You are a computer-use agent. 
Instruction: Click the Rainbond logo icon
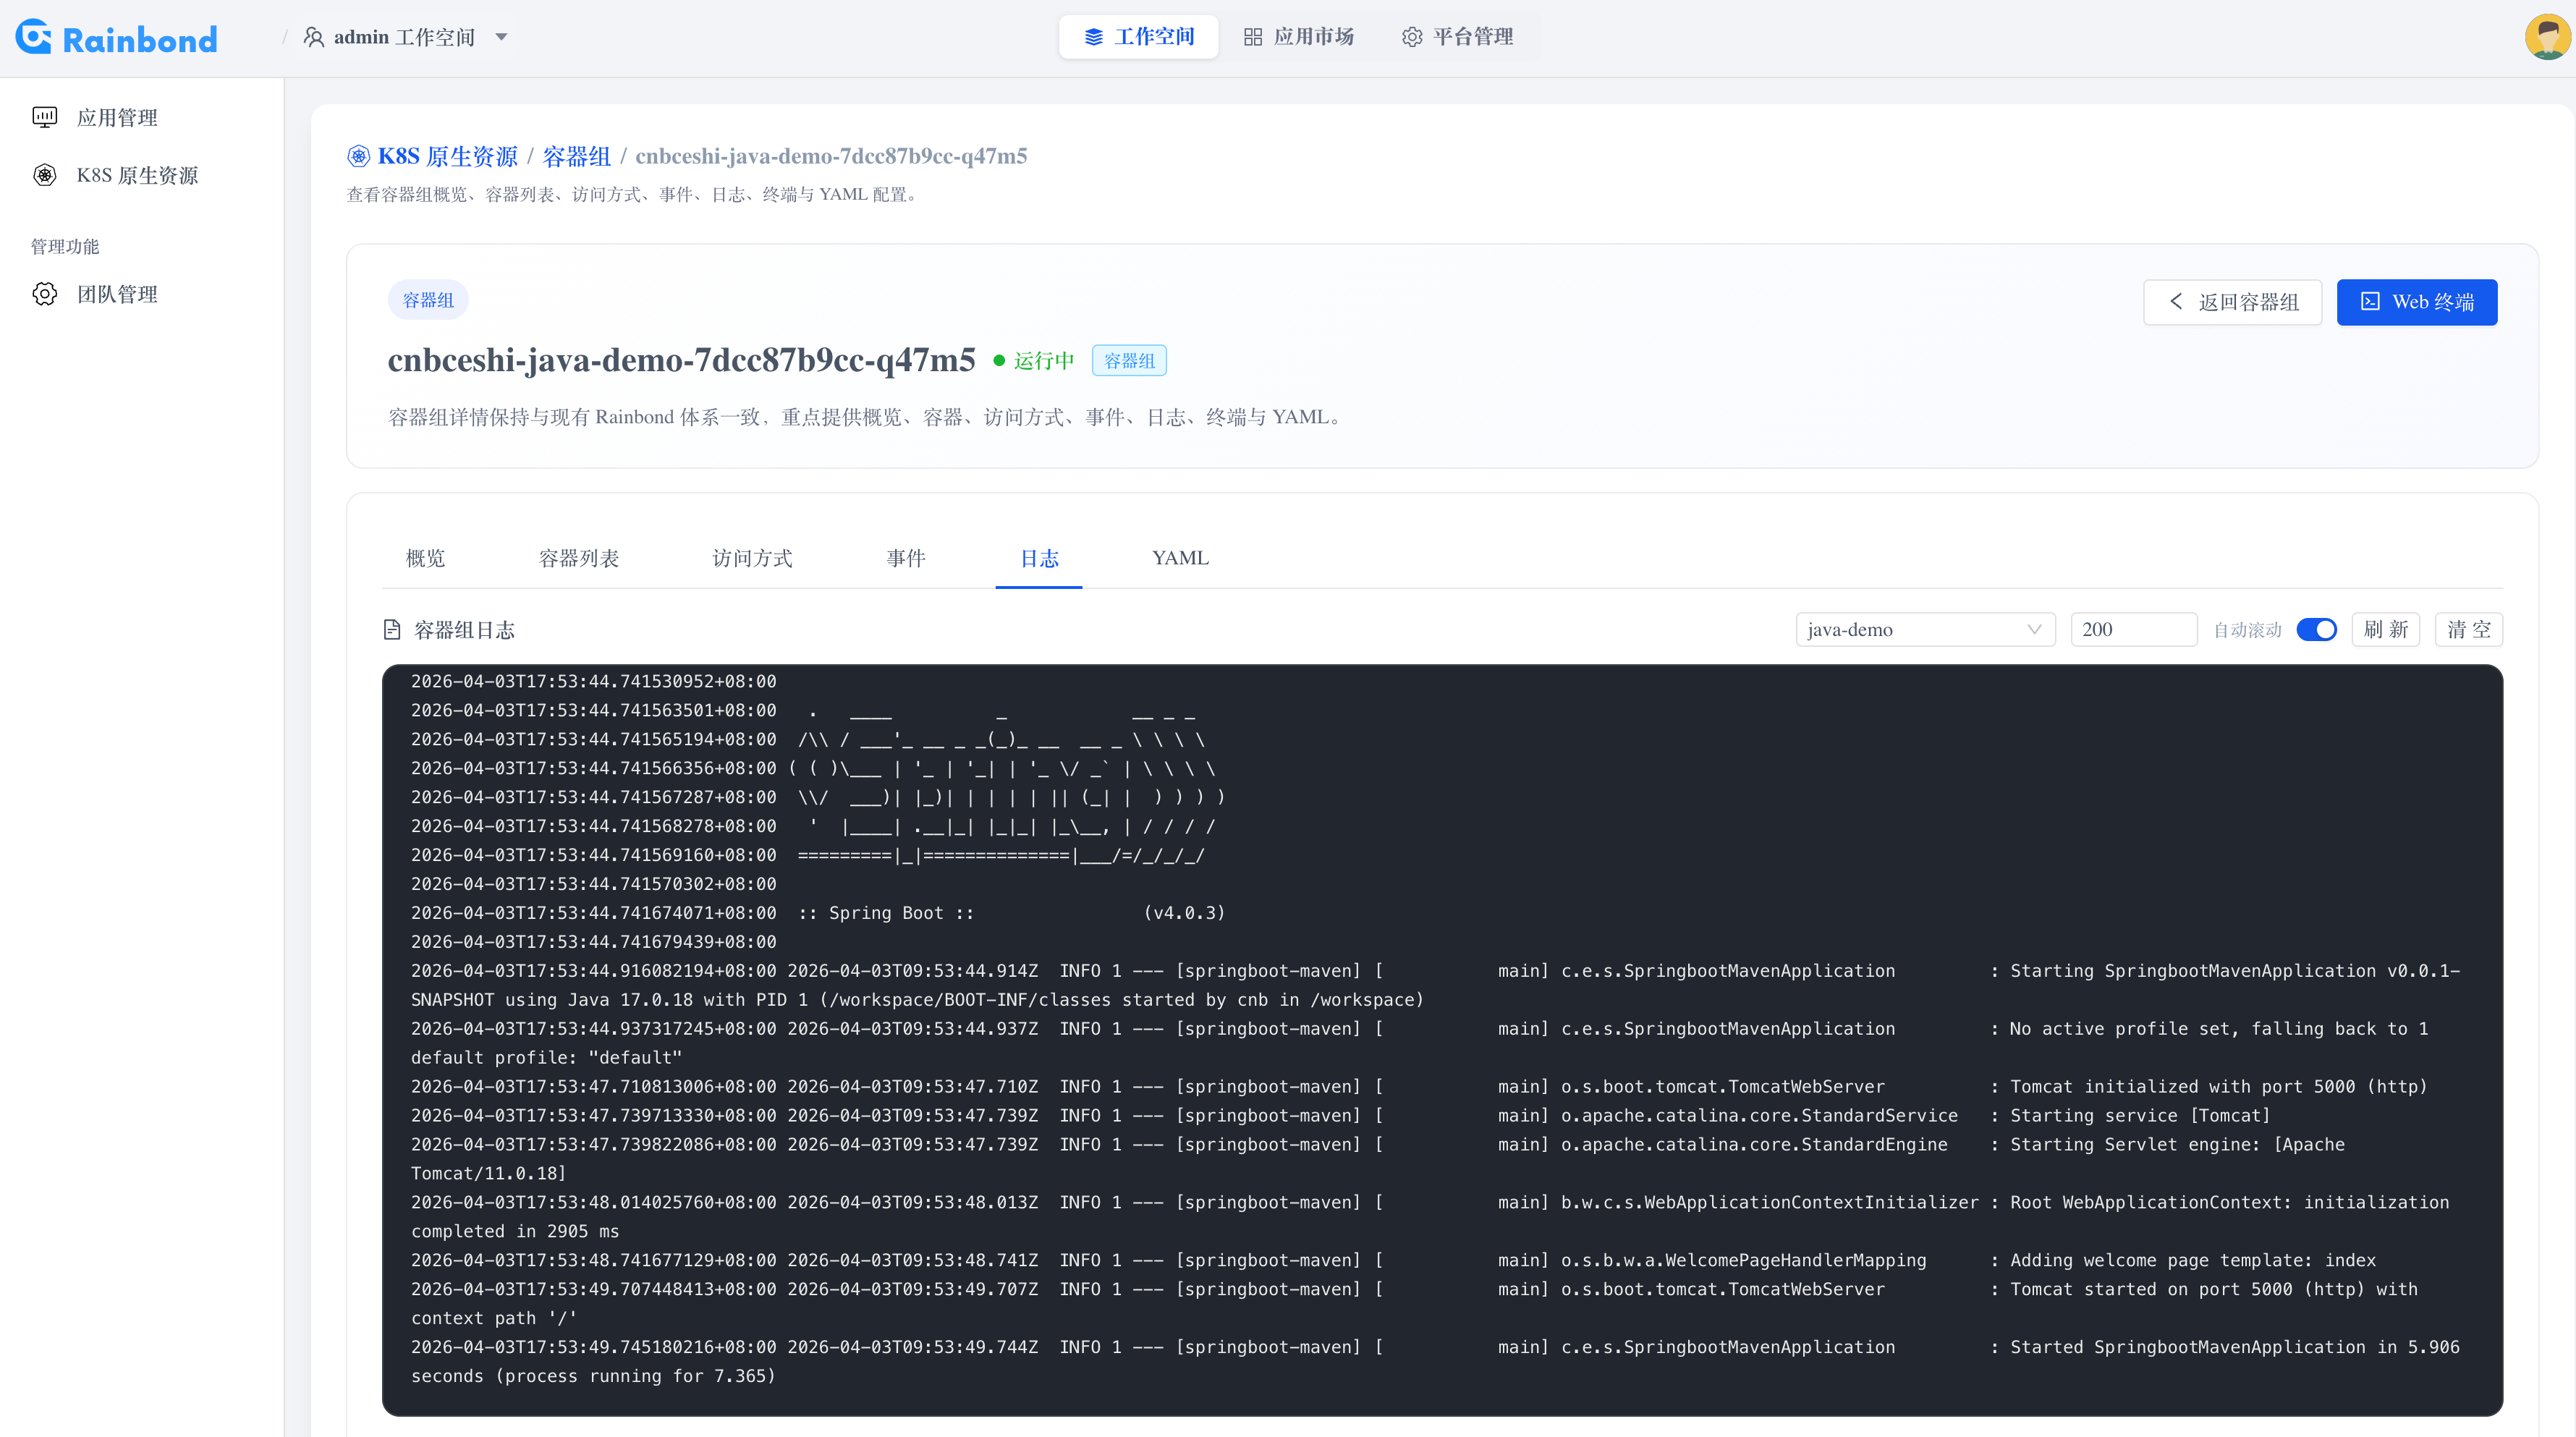(x=34, y=37)
